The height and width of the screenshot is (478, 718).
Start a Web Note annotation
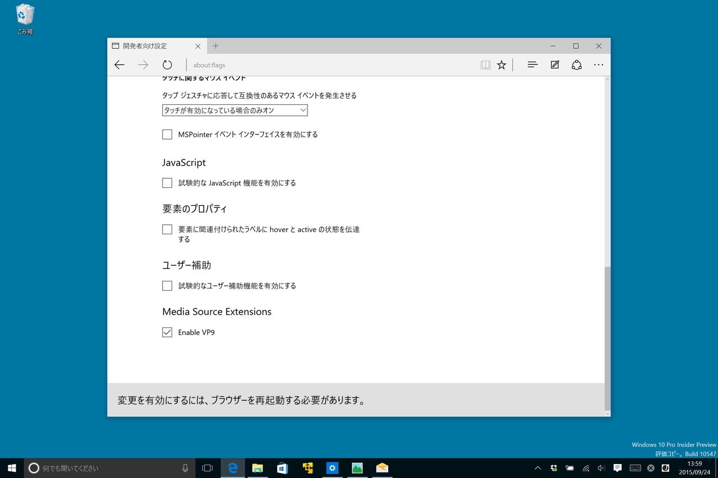click(x=554, y=64)
